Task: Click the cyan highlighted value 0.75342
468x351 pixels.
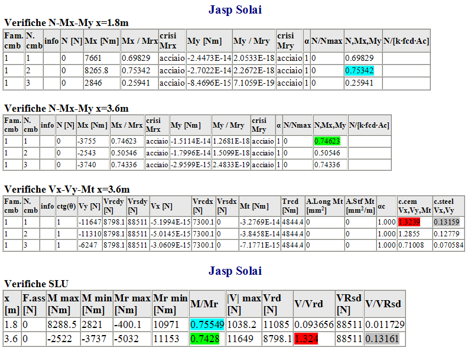Action: coord(359,71)
